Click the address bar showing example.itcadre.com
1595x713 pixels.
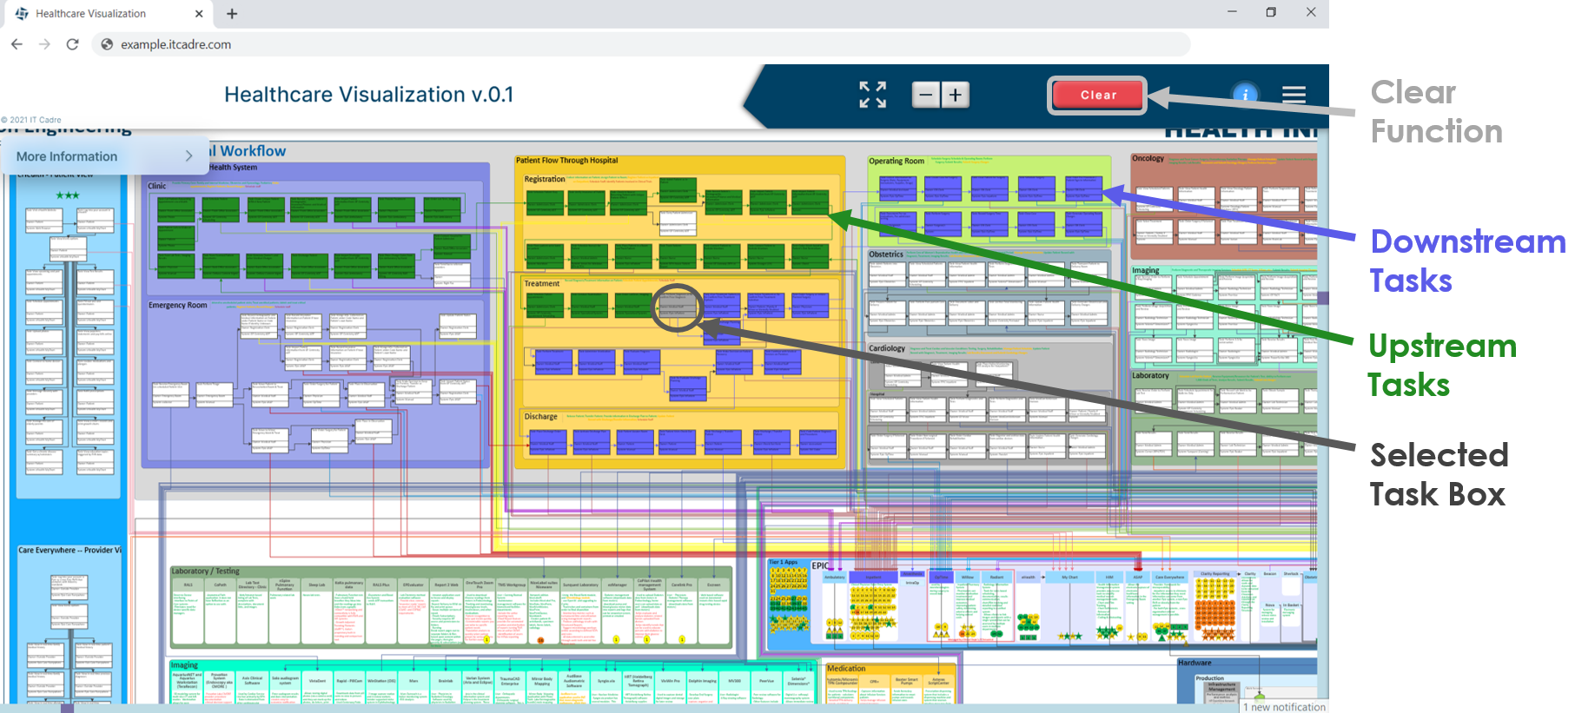[x=641, y=44]
